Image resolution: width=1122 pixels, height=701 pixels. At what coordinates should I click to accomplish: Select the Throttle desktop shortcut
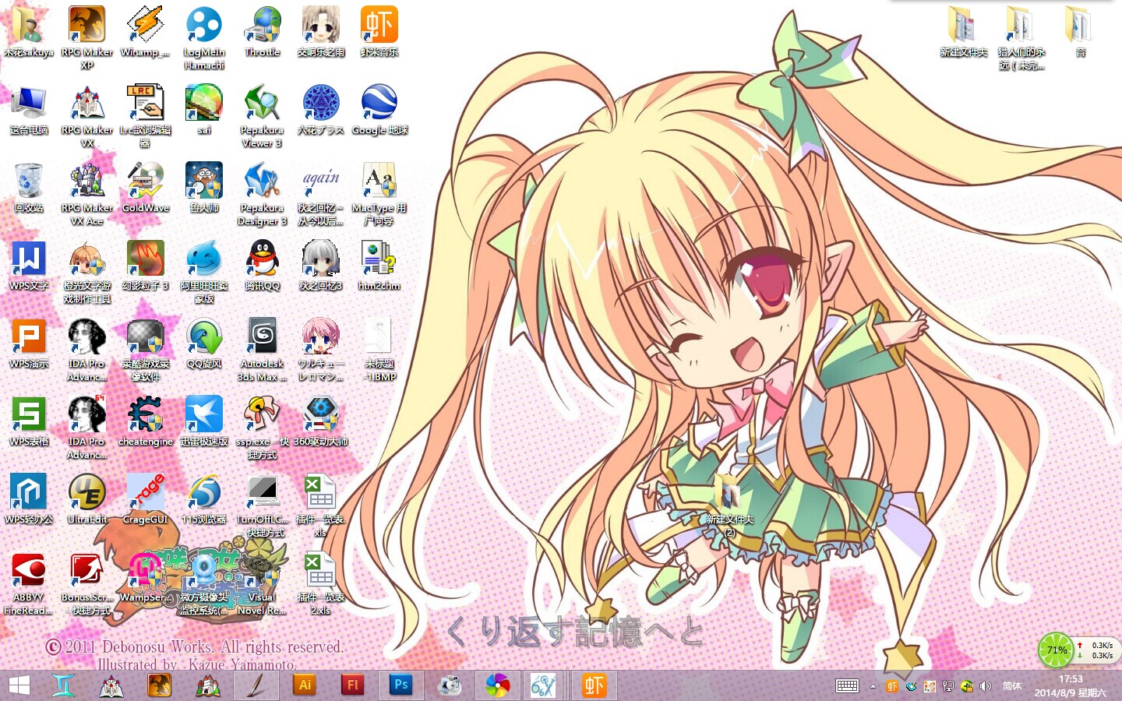263,31
